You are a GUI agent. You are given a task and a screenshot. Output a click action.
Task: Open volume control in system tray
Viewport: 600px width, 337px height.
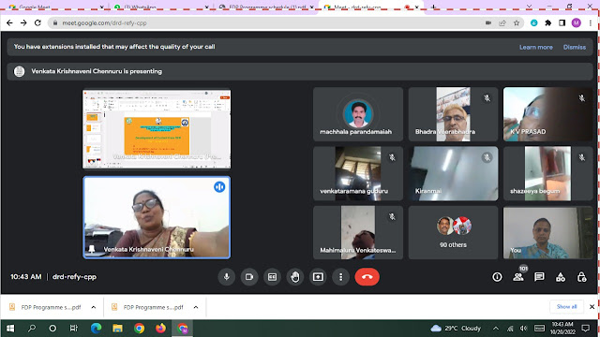pos(523,329)
